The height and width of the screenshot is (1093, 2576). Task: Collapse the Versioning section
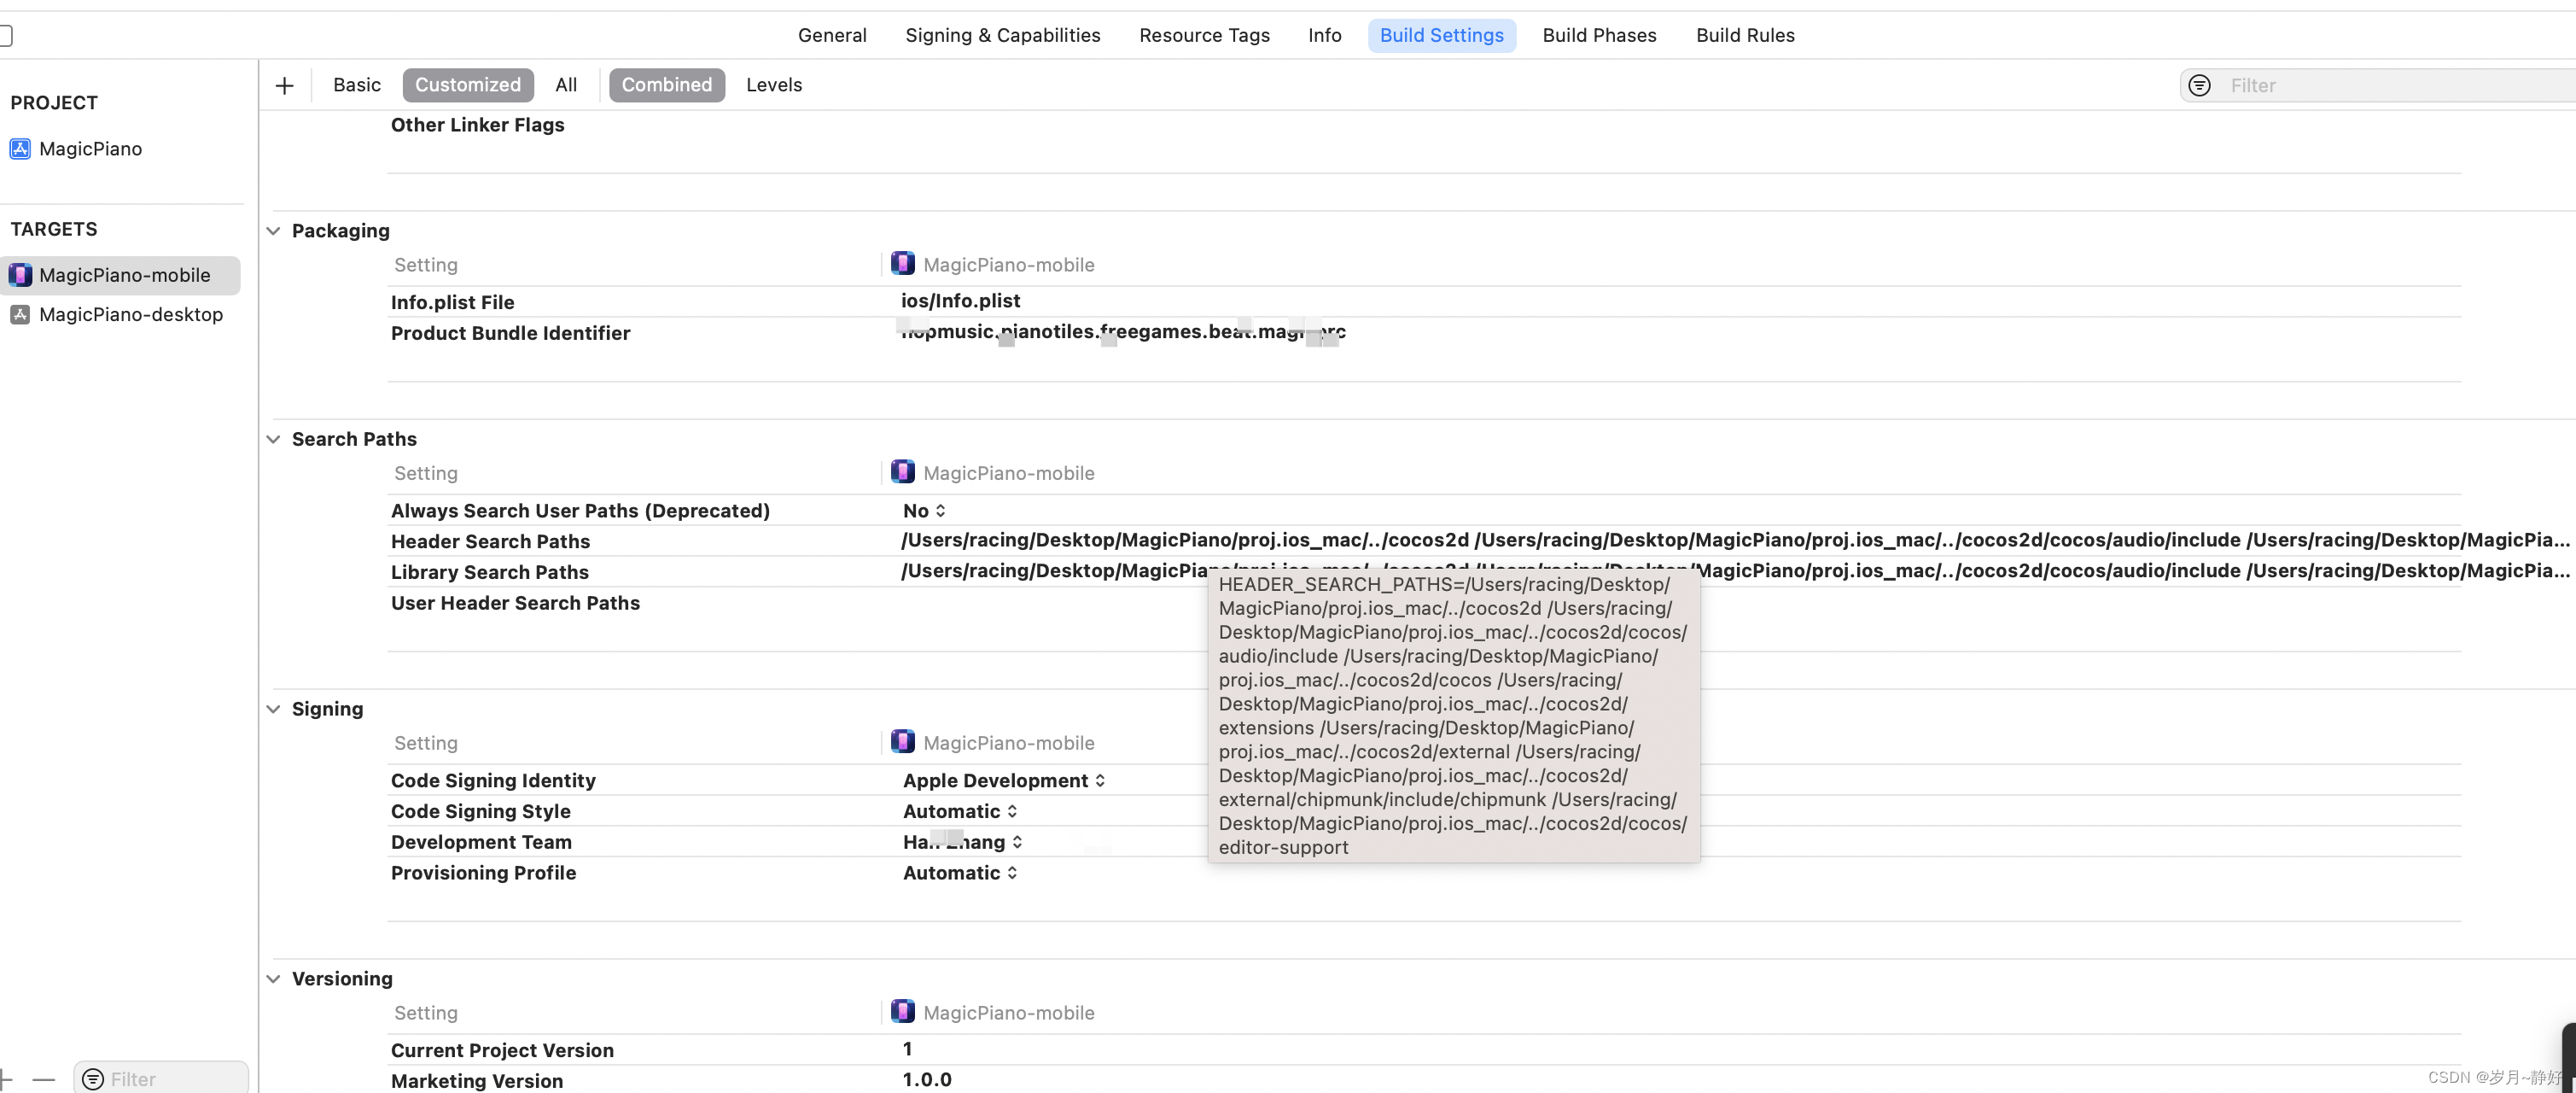tap(273, 979)
